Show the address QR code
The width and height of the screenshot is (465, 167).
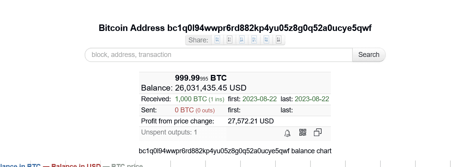coord(303,133)
